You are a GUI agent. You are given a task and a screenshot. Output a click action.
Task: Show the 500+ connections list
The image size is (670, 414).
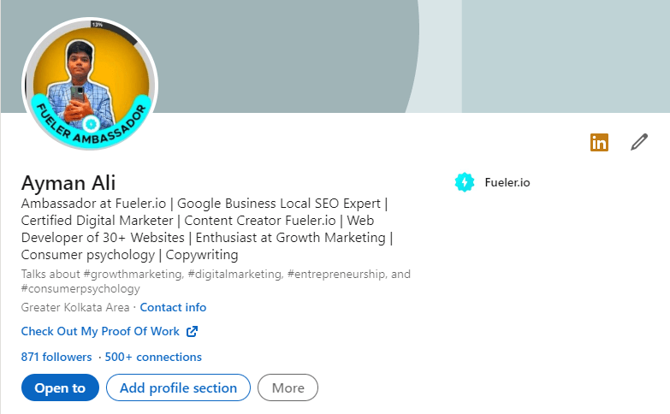point(153,357)
